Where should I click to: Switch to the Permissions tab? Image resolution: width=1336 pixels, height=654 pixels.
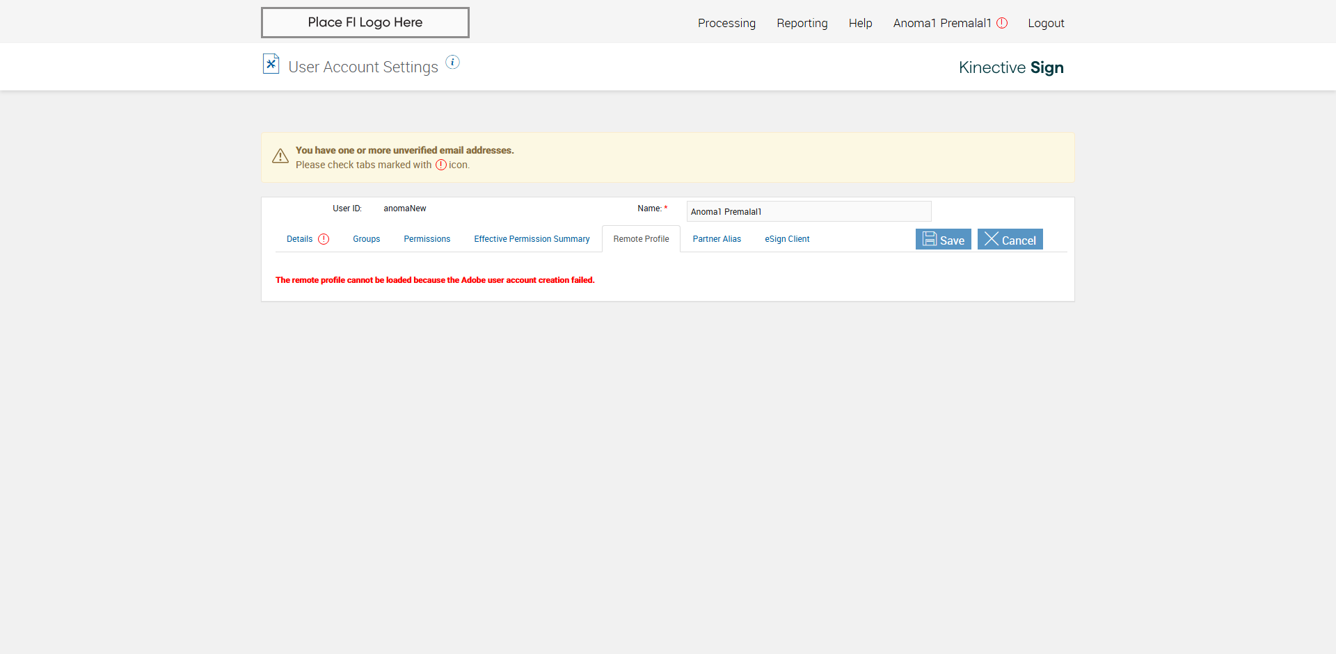click(x=427, y=239)
